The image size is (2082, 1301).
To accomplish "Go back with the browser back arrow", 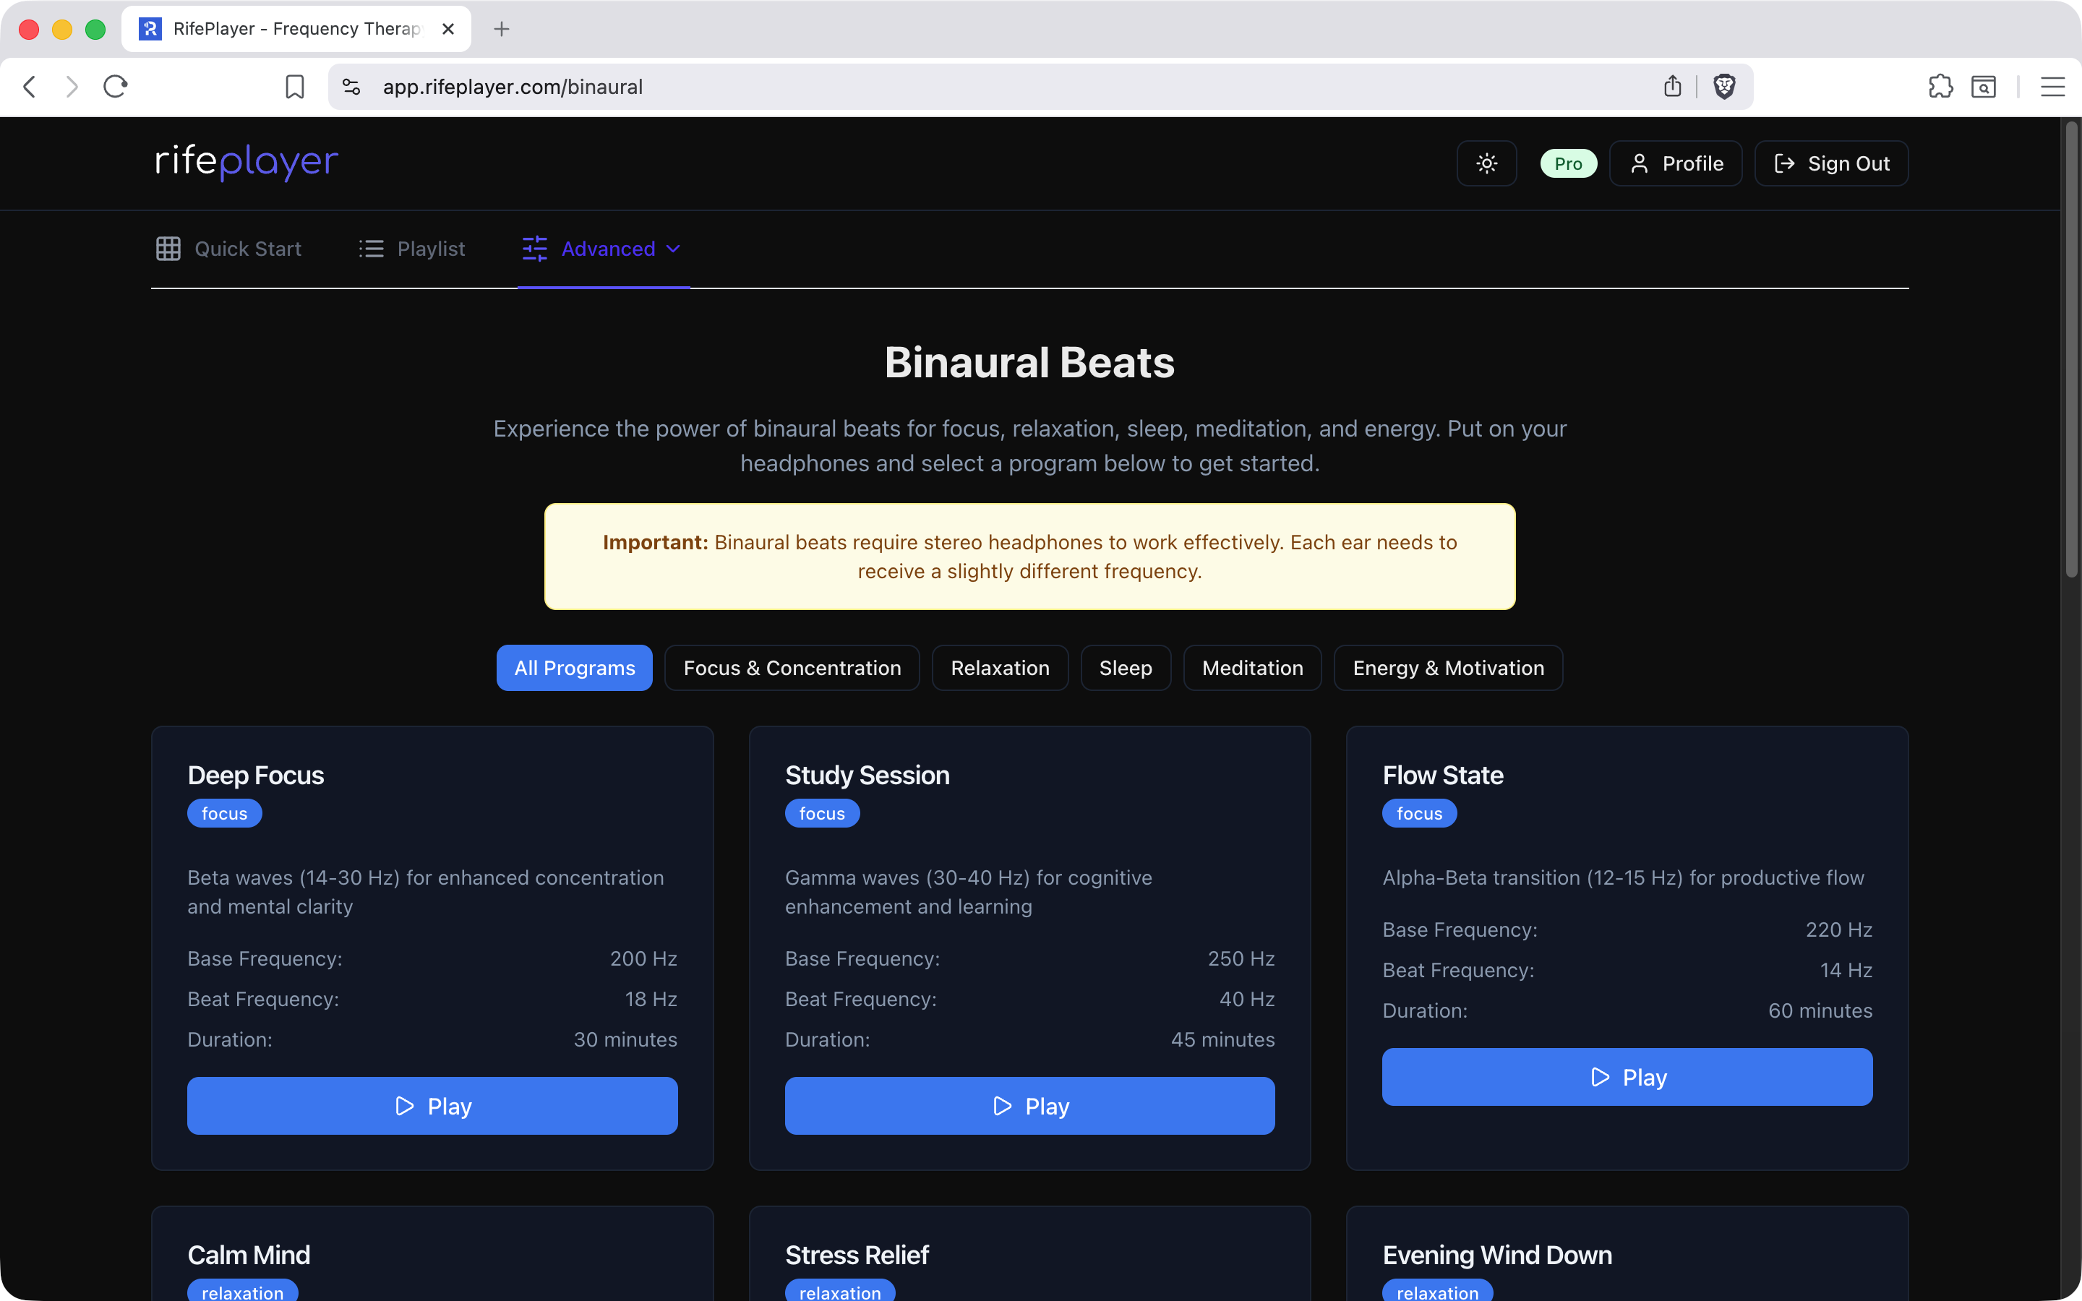I will [30, 87].
